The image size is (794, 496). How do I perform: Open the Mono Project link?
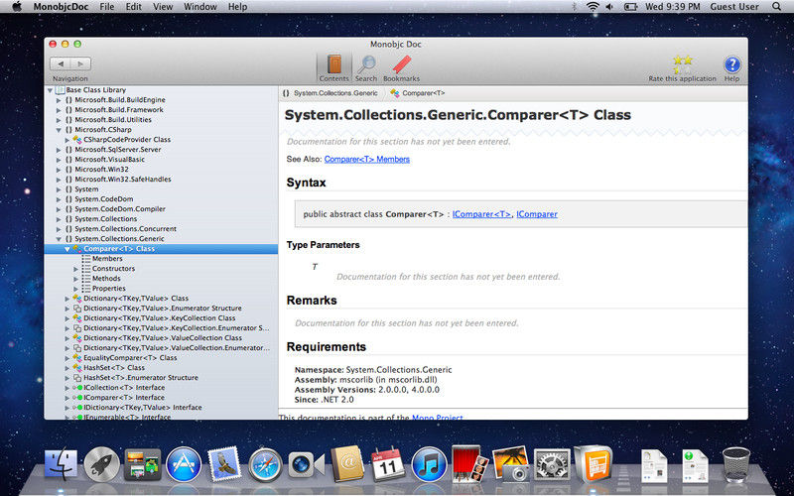tap(437, 417)
